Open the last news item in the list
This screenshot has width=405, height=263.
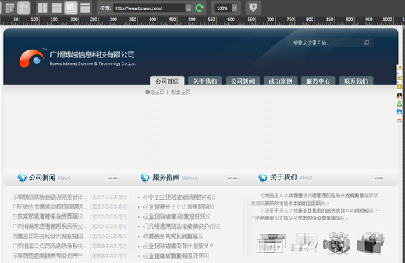50,256
